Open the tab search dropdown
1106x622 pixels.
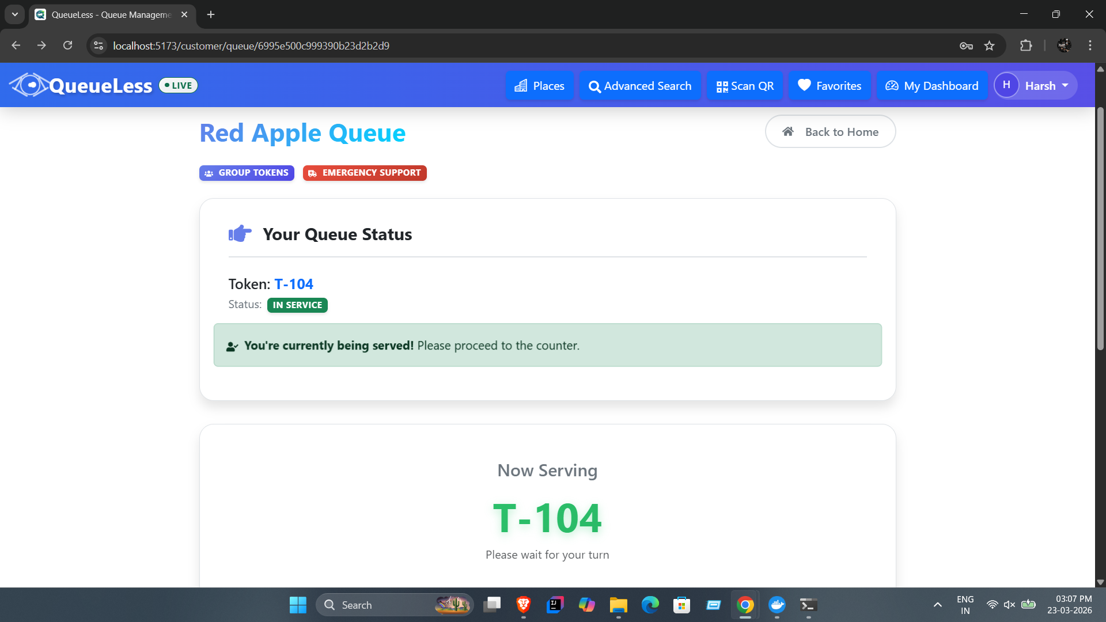point(15,14)
